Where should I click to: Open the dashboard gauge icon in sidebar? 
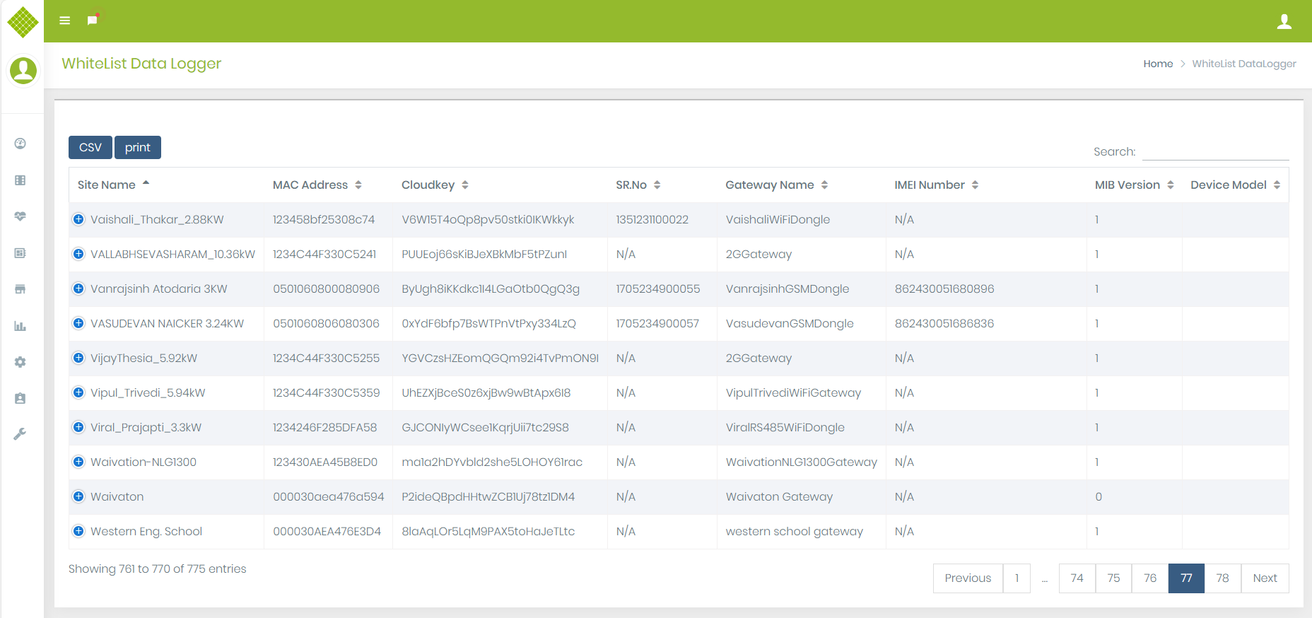tap(20, 144)
